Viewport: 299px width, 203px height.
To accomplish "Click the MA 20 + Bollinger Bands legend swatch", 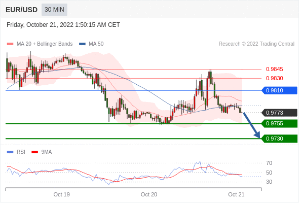I will pyautogui.click(x=10, y=44).
